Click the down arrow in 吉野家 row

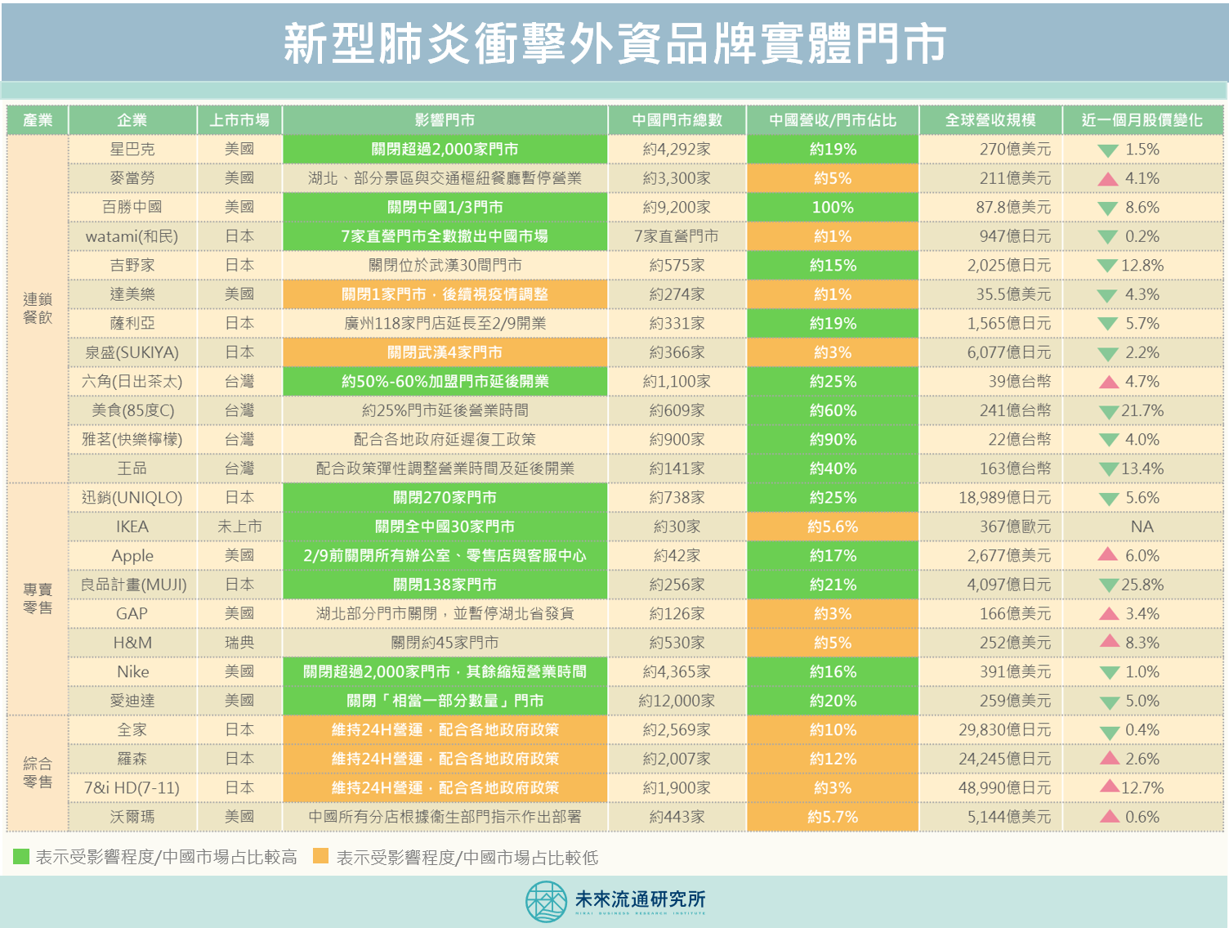(1108, 266)
